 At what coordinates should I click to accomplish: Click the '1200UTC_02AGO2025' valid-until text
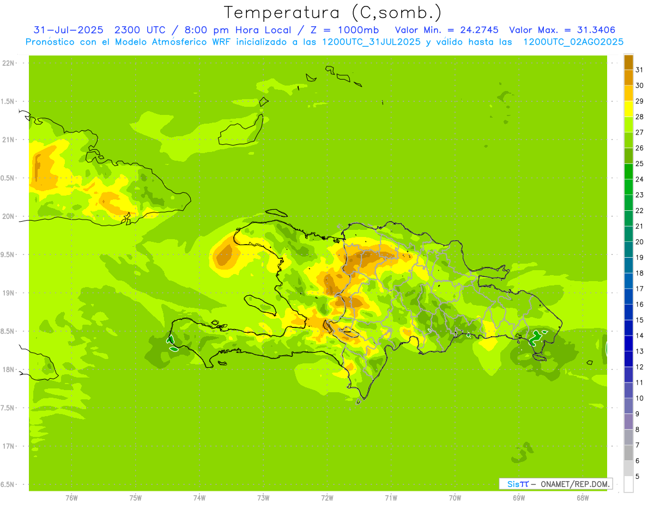click(x=573, y=42)
